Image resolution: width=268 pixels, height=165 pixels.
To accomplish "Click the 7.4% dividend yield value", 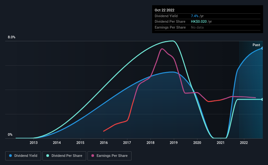I will [x=195, y=16].
